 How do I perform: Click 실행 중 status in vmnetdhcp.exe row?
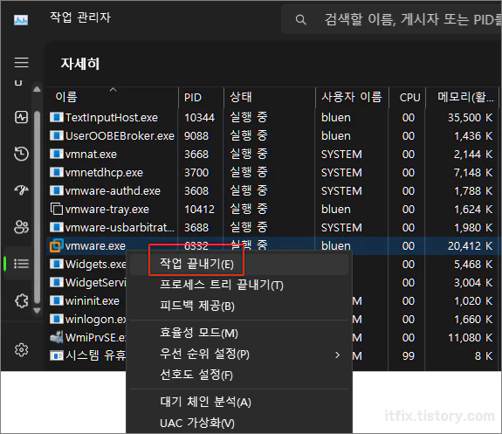249,172
